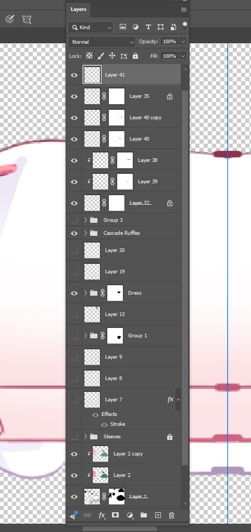Open Fill slider dropdown arrow
This screenshot has width=251, height=532.
coord(183,56)
